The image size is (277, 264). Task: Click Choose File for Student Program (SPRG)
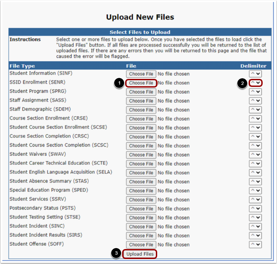141,92
